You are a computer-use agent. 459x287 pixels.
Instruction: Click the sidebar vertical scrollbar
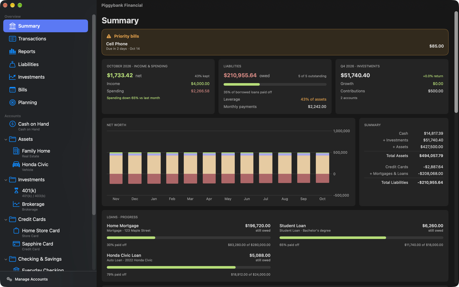click(94, 115)
